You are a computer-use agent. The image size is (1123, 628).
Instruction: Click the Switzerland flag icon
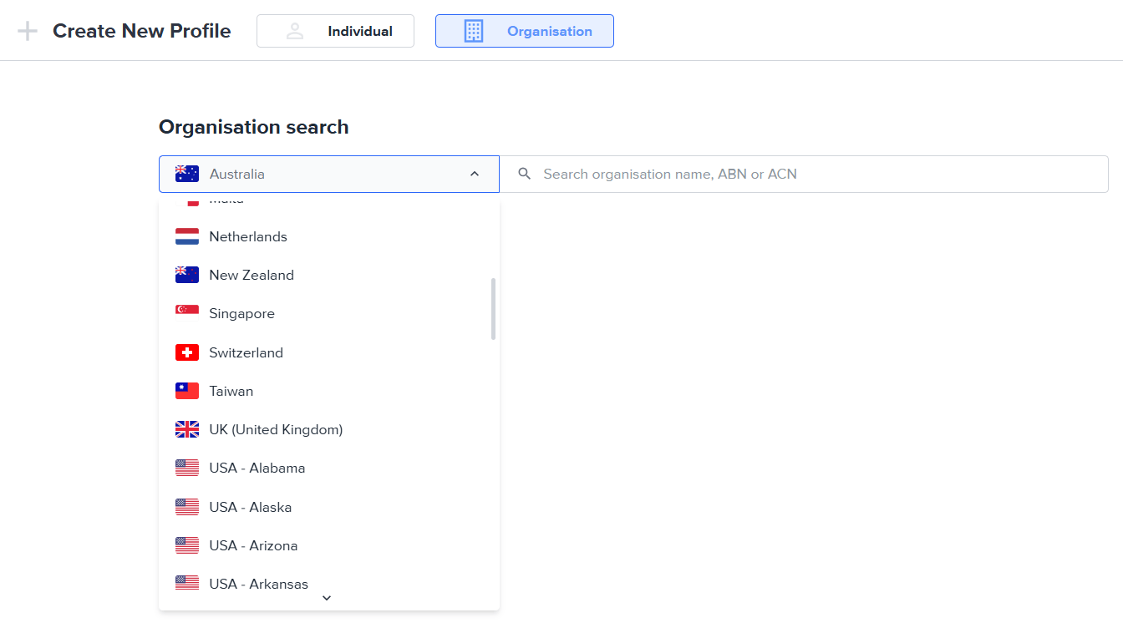pyautogui.click(x=187, y=352)
